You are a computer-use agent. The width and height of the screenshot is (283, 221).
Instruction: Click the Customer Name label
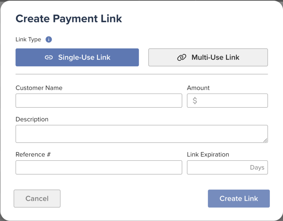point(39,88)
